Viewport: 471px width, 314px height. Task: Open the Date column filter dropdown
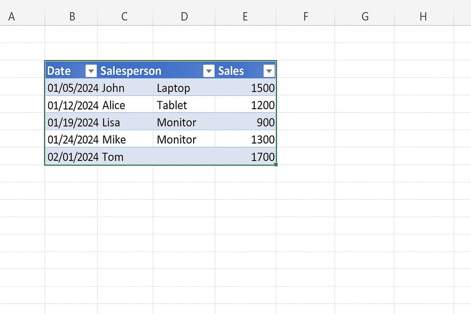click(x=91, y=71)
